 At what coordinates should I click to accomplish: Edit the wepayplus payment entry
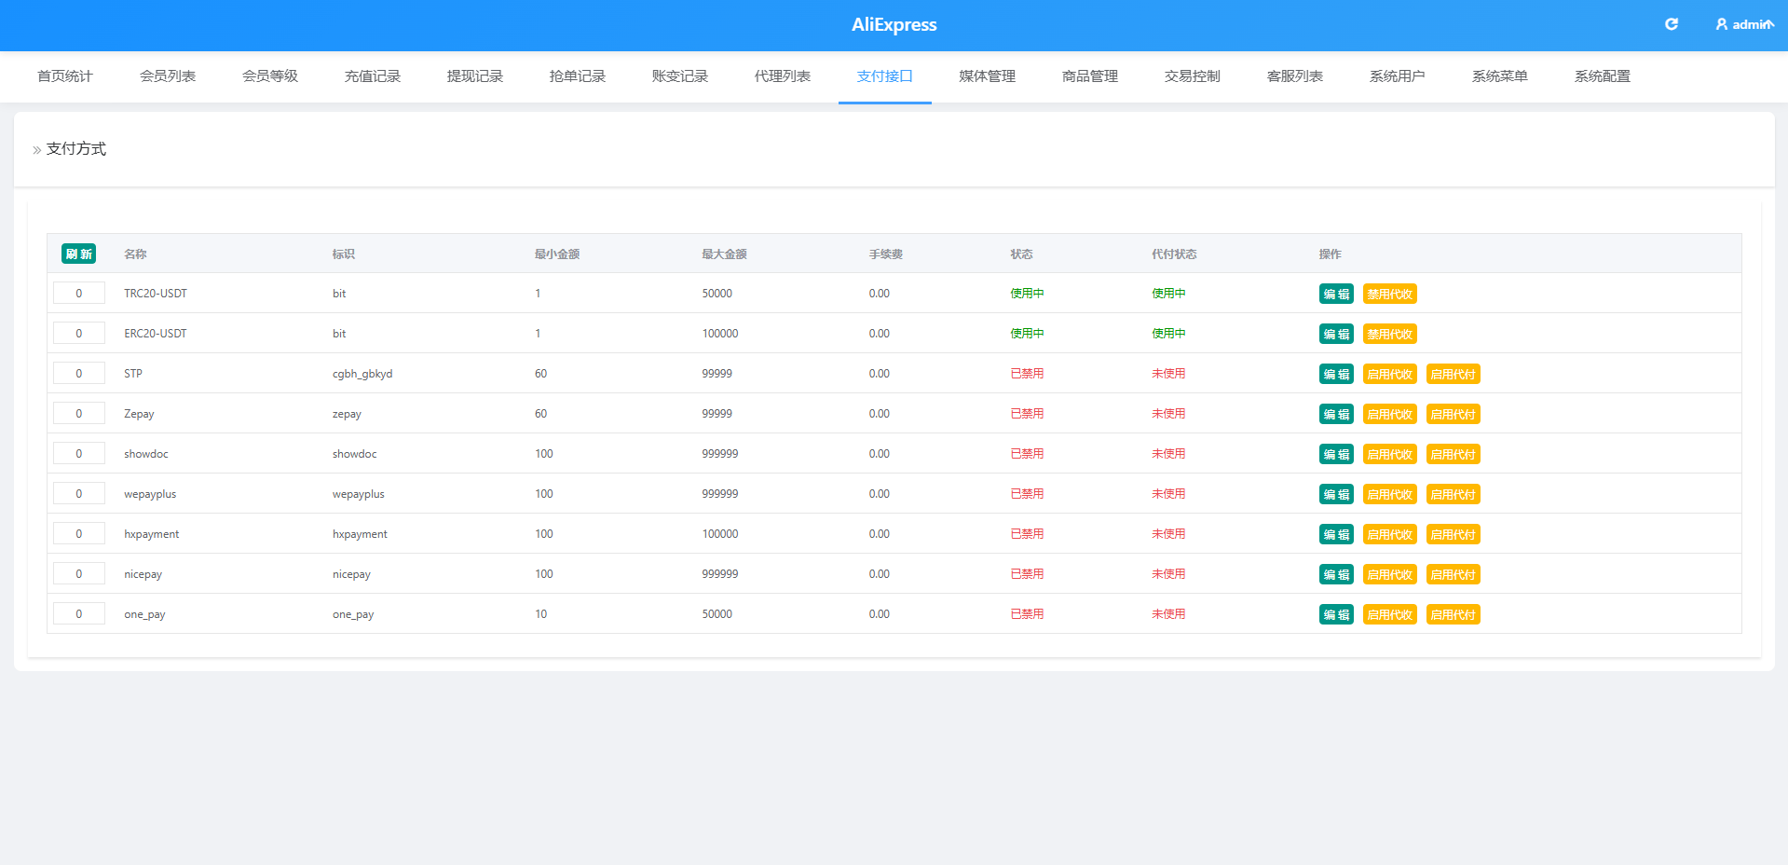(x=1336, y=494)
